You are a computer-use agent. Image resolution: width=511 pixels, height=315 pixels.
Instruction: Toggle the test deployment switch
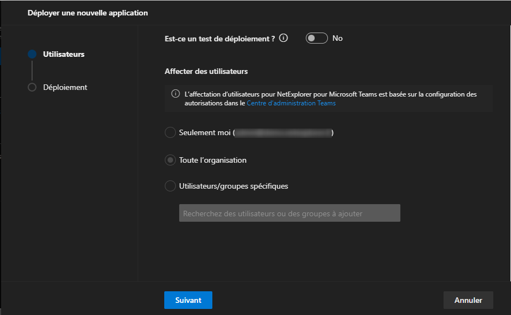(317, 38)
